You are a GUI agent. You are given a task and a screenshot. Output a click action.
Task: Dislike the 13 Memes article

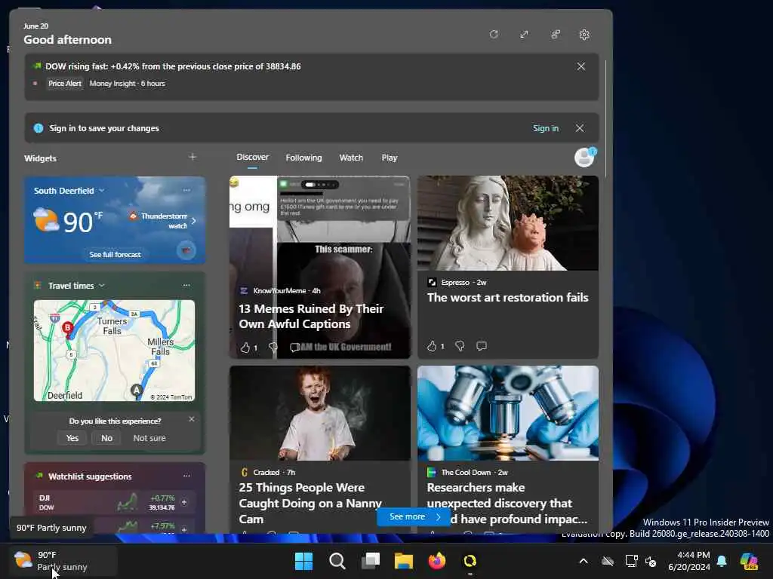273,348
